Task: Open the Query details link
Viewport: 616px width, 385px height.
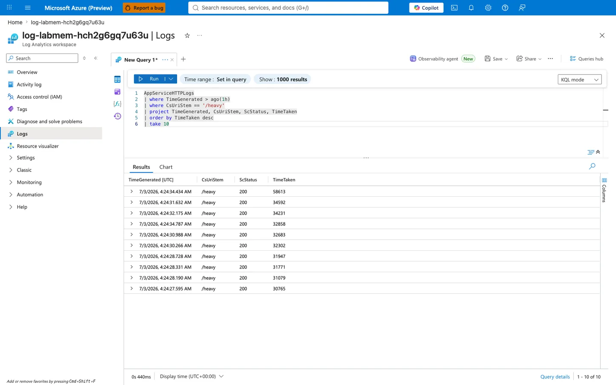Action: [555, 377]
